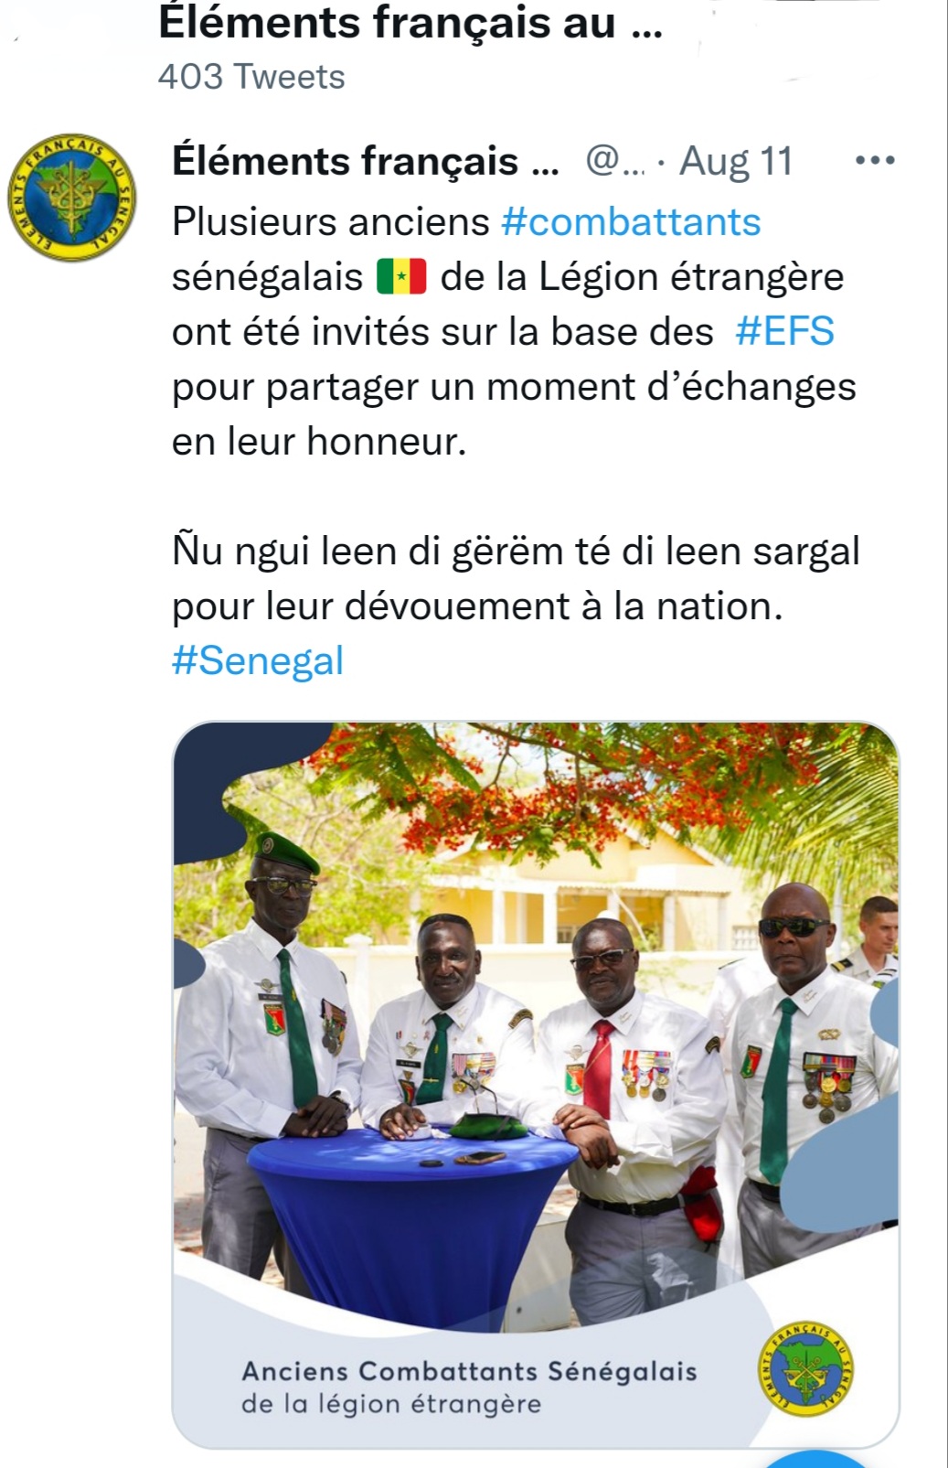The width and height of the screenshot is (948, 1468).
Task: Tap the Wolof sentence starting 'Ñu ngui leen'
Action: 516,552
